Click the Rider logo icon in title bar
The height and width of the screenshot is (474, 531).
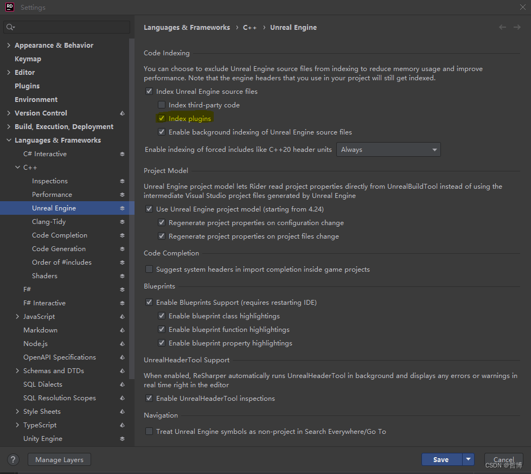coord(9,7)
